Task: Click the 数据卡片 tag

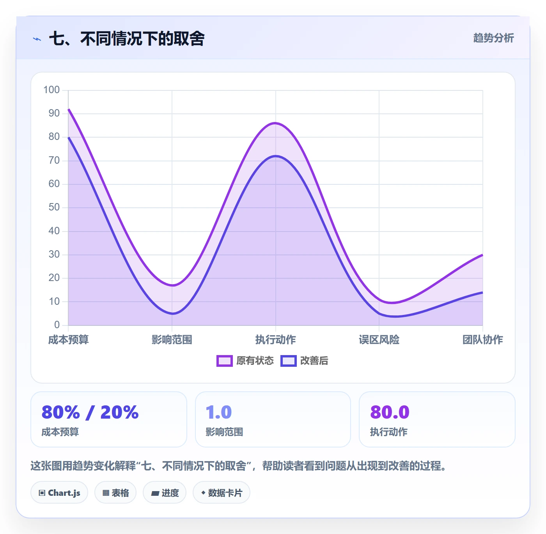Action: tap(222, 493)
